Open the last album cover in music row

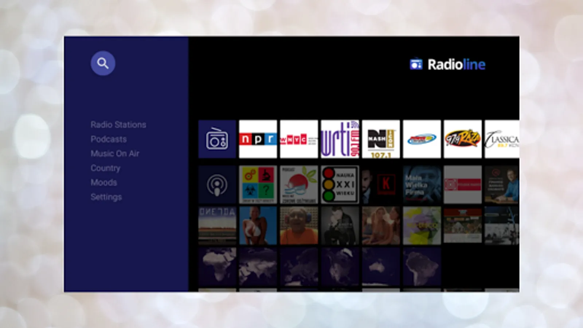pyautogui.click(x=502, y=226)
